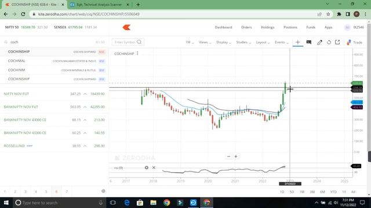Open chart in popout window icon
Image resolution: width=371 pixels, height=208 pixels.
pyautogui.click(x=337, y=42)
